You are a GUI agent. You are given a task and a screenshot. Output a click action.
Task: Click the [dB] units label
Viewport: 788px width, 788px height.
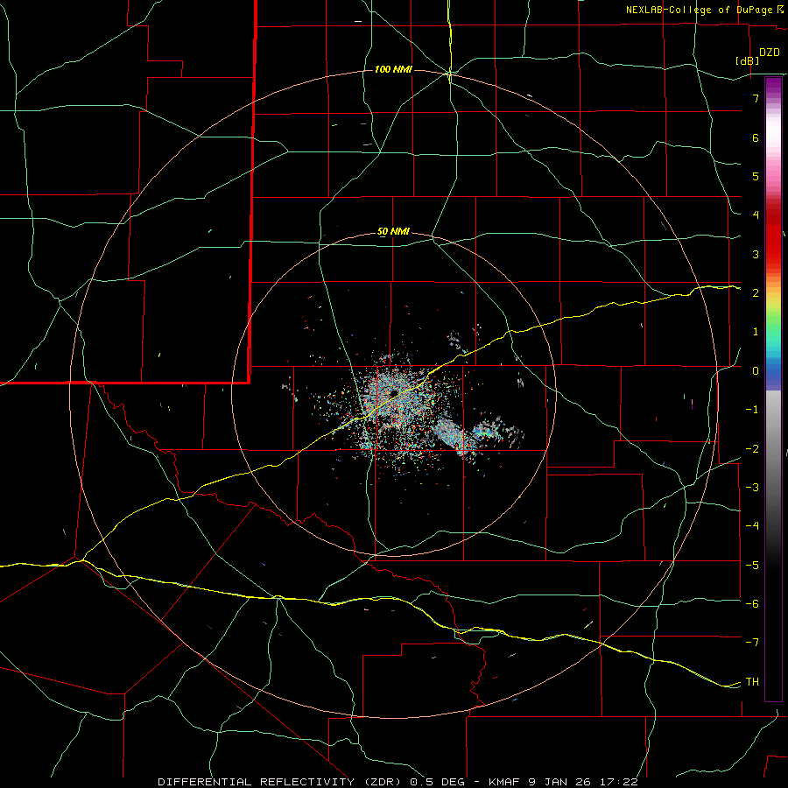(x=748, y=60)
